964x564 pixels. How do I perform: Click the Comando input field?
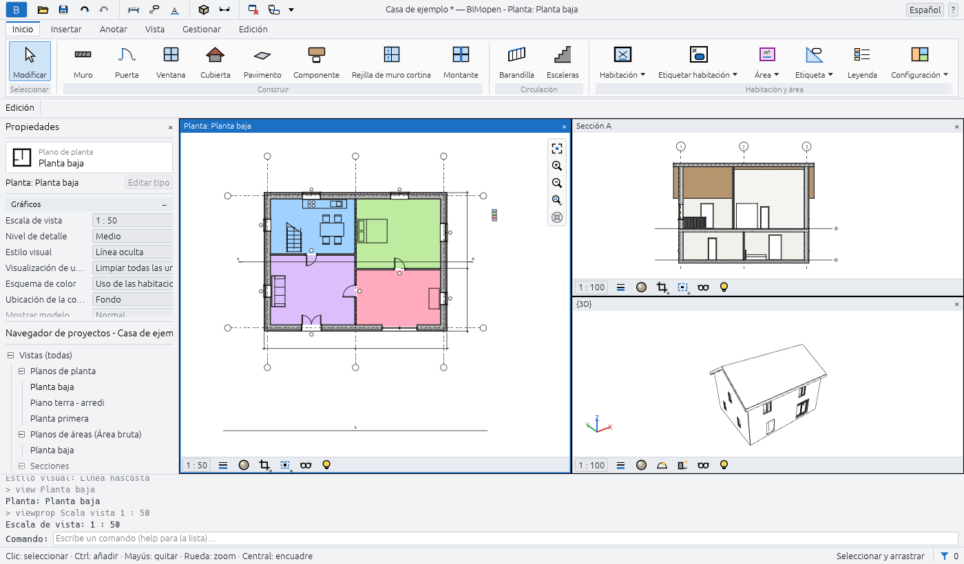point(505,538)
